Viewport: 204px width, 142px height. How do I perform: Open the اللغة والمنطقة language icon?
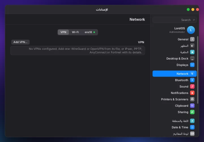tap(192, 121)
